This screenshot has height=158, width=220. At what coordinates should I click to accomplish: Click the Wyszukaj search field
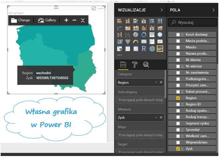[193, 23]
